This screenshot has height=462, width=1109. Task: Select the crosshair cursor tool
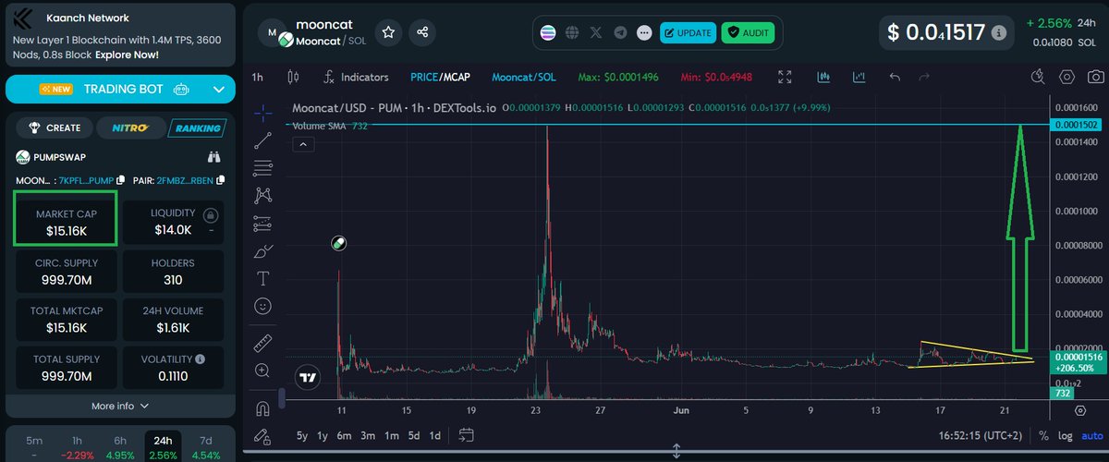[263, 114]
